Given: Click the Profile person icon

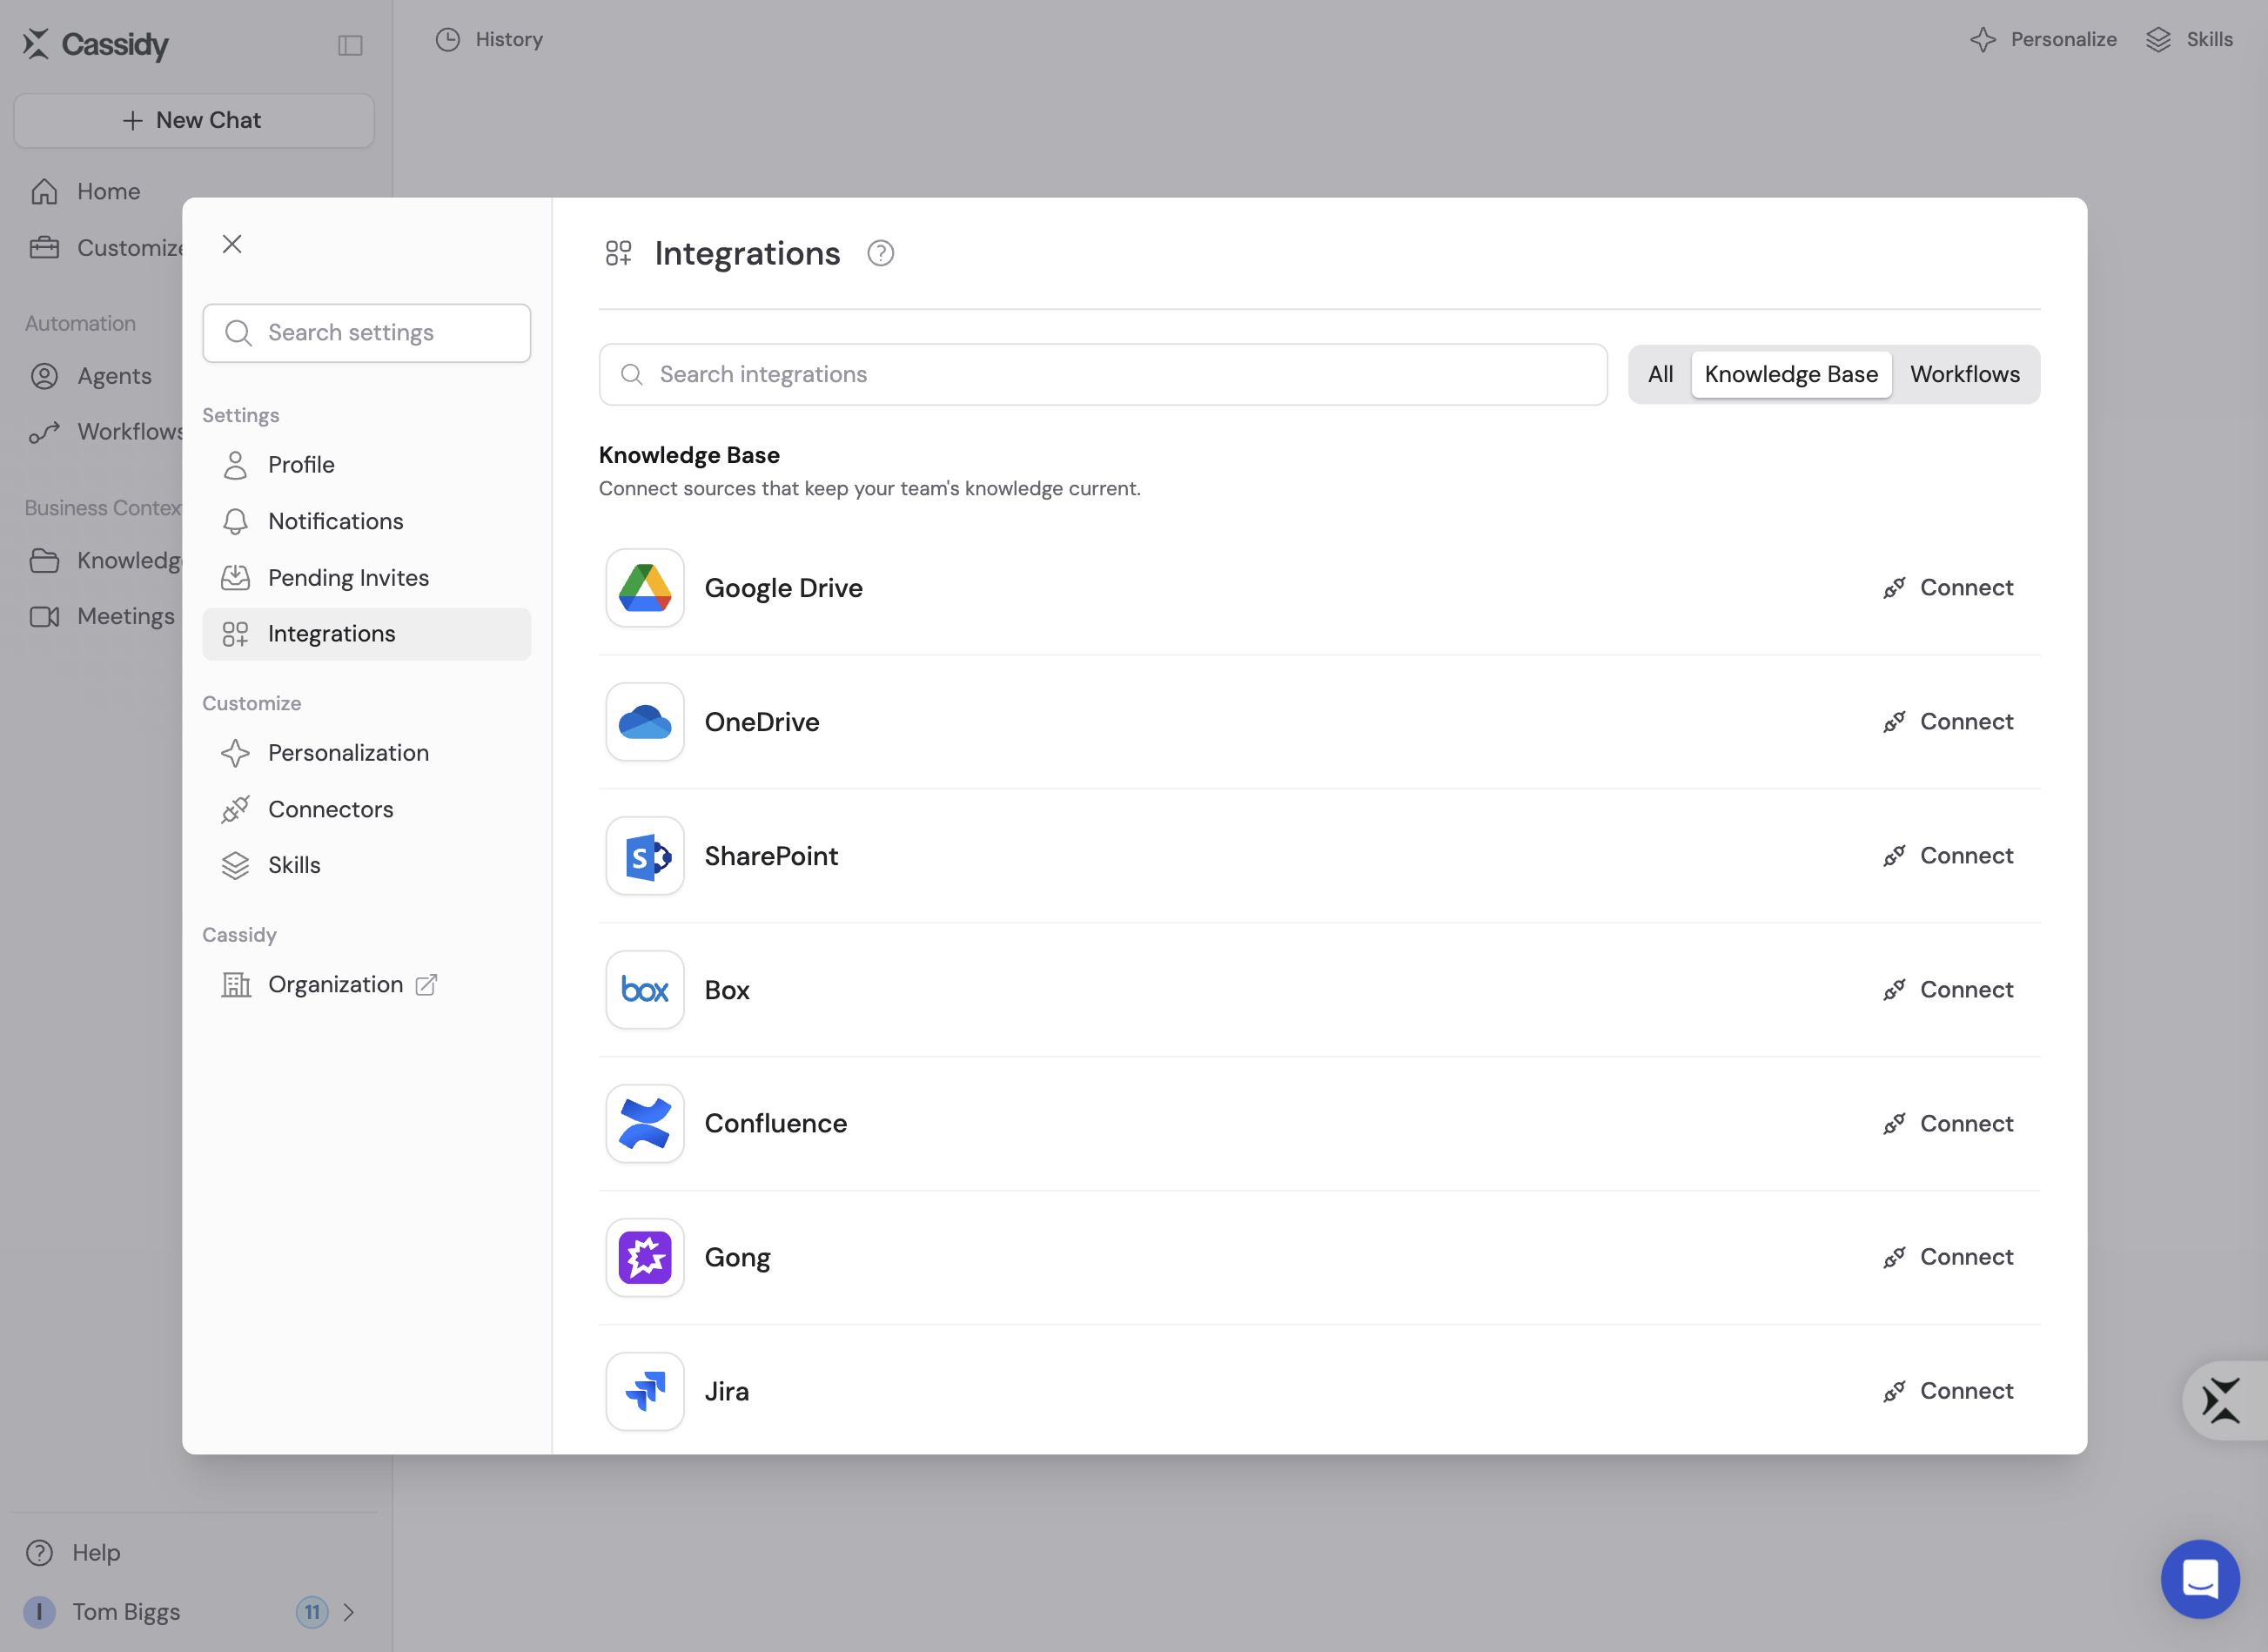Looking at the screenshot, I should [235, 465].
